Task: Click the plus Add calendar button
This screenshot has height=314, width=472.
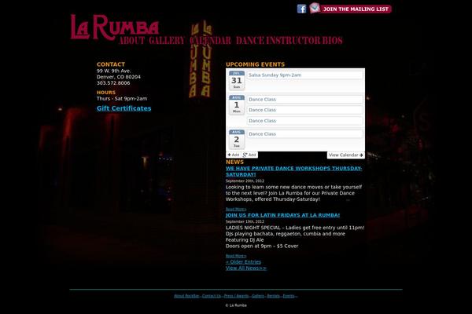Action: point(234,155)
